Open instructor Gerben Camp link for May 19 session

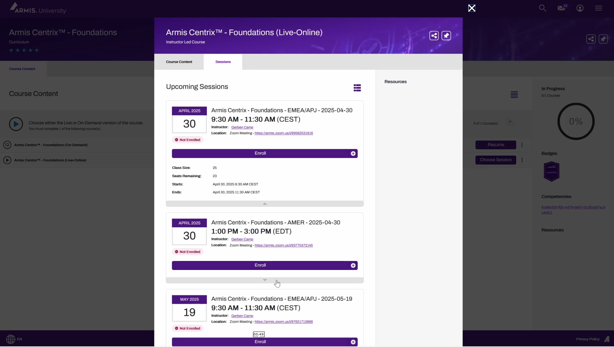242,316
